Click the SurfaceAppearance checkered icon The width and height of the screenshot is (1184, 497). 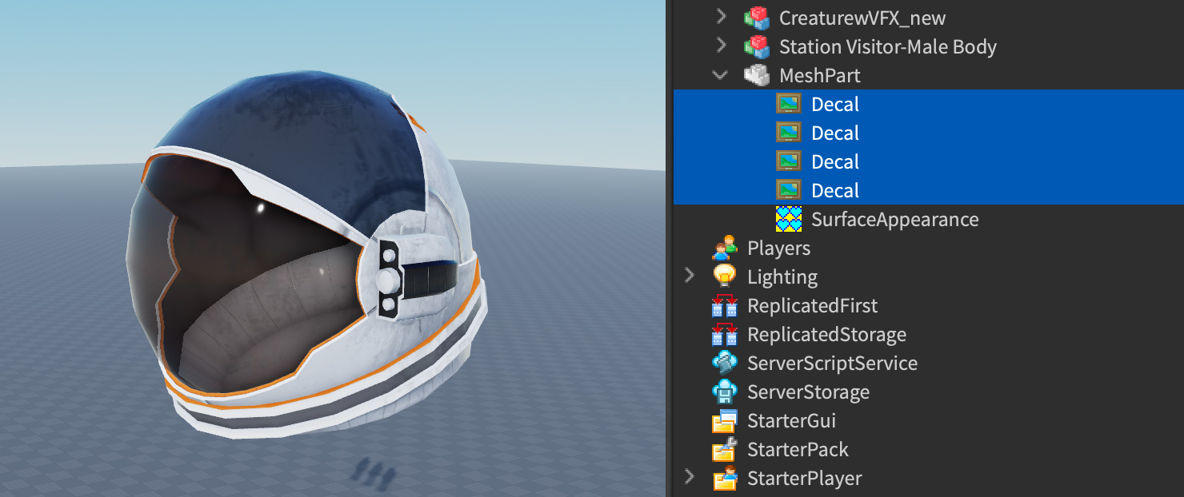click(x=788, y=219)
